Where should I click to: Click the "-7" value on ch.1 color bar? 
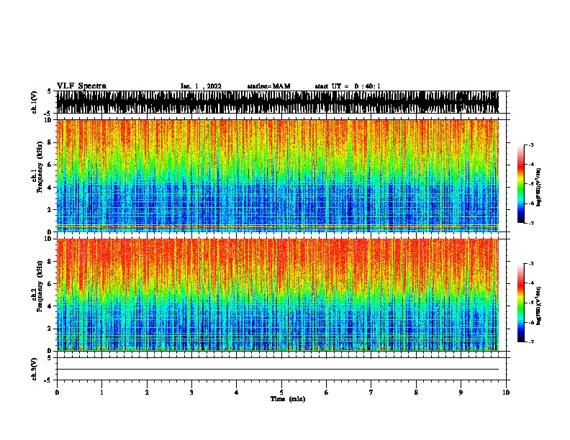pyautogui.click(x=531, y=223)
